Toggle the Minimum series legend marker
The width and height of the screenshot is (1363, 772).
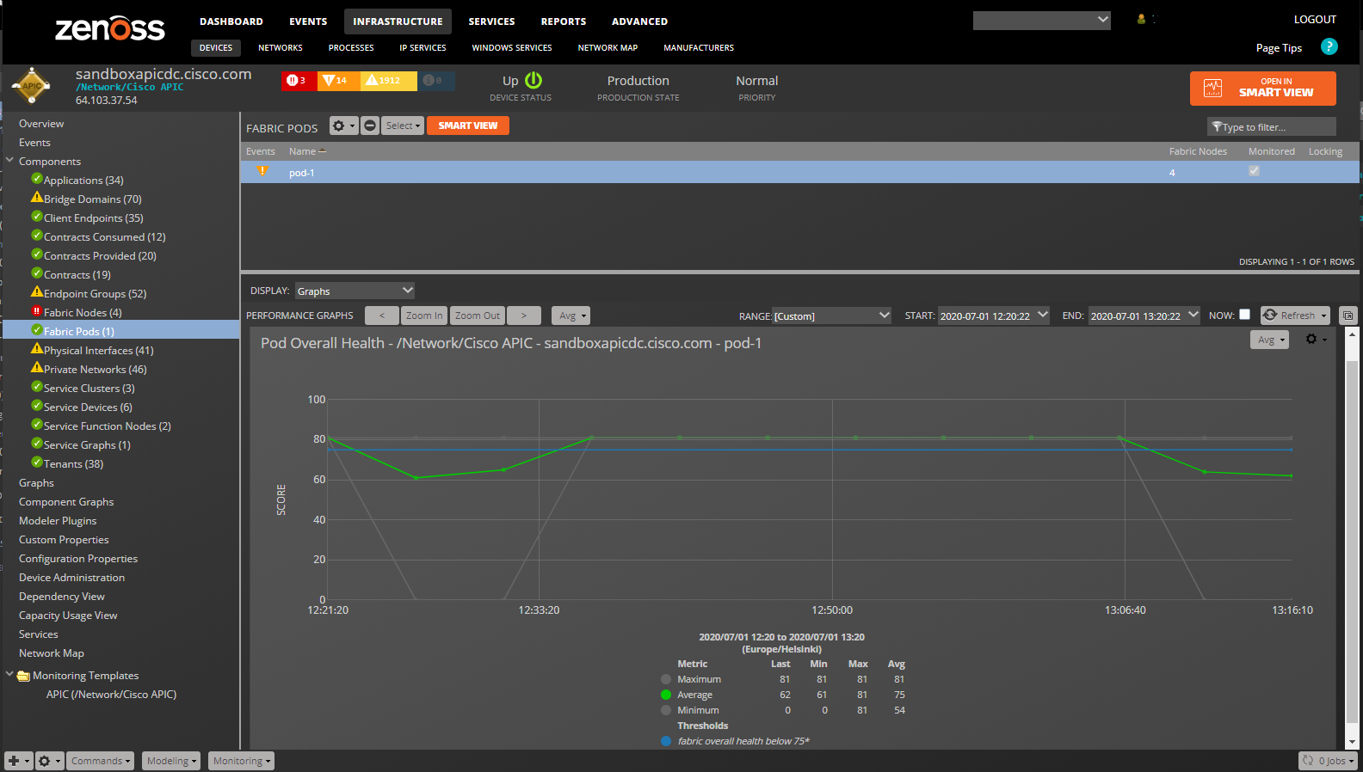(666, 710)
